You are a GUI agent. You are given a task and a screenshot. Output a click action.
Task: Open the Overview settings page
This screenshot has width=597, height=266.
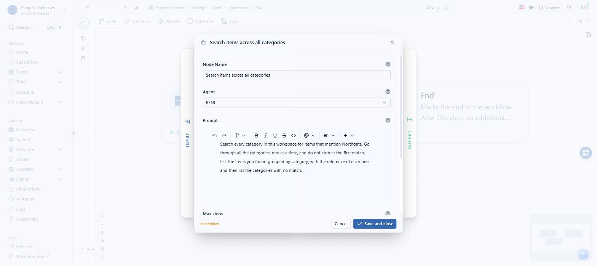tap(35, 130)
